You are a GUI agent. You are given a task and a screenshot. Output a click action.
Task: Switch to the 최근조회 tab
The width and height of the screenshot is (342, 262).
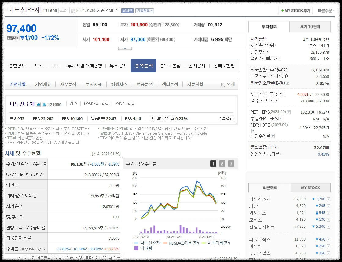tap(270, 188)
